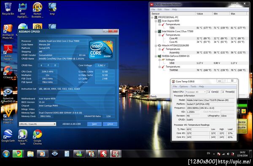The image size is (253, 166).
Task: Click the network signal tray icon
Action: coord(223,154)
